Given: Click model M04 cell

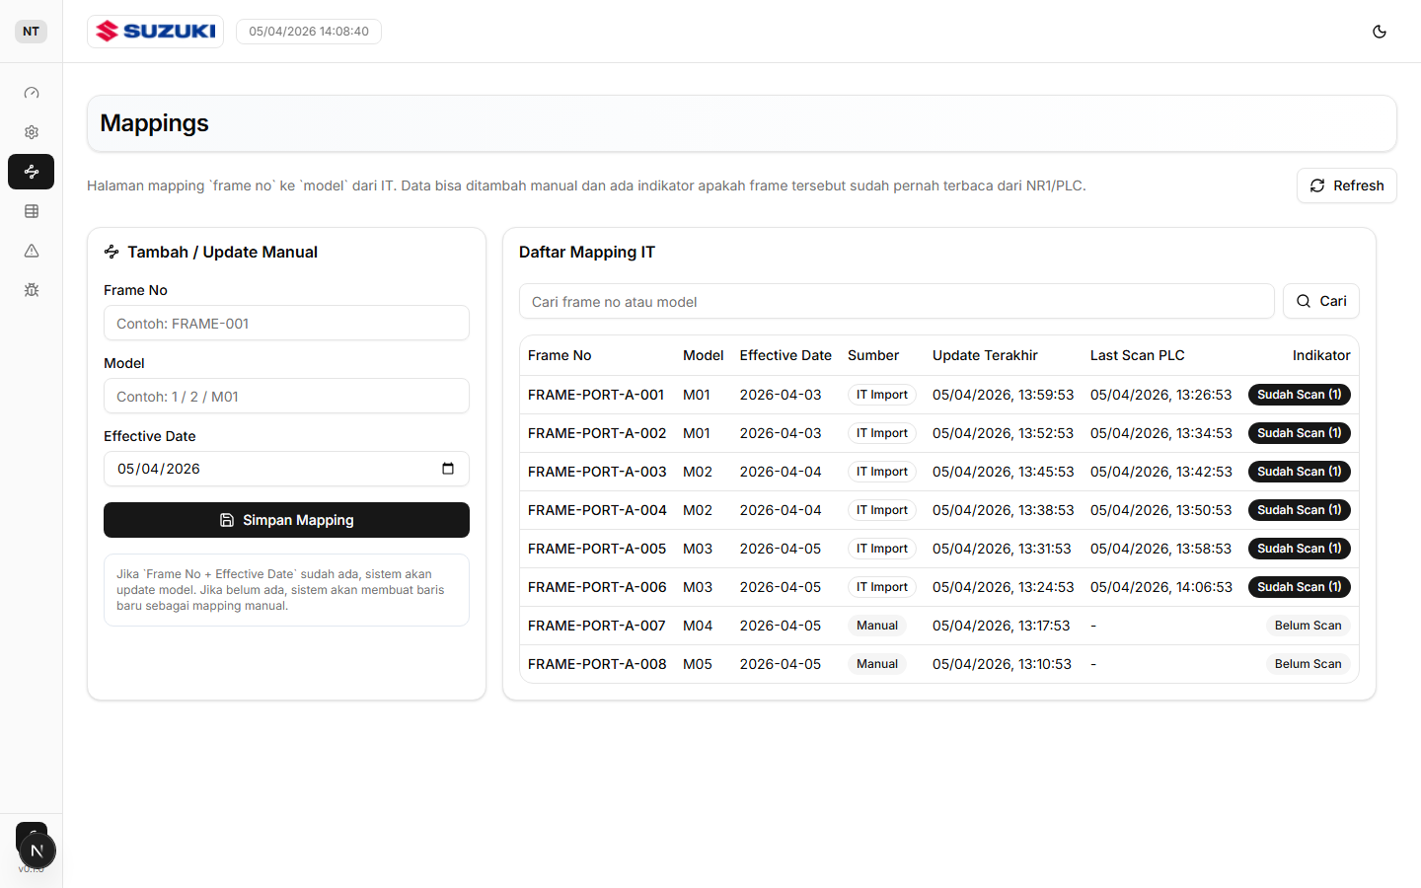Looking at the screenshot, I should click(x=698, y=626).
